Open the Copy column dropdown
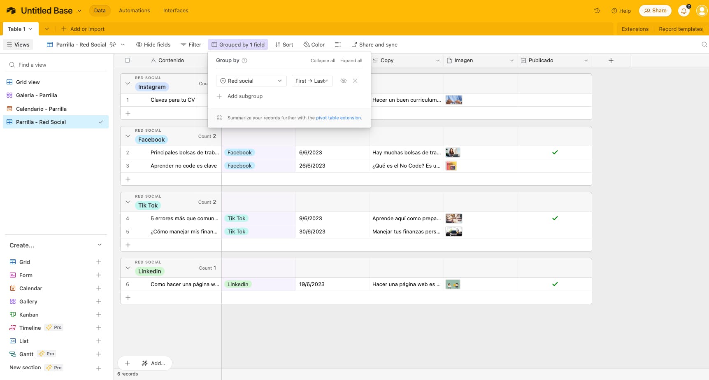Screen dimensions: 709x380 click(438, 61)
